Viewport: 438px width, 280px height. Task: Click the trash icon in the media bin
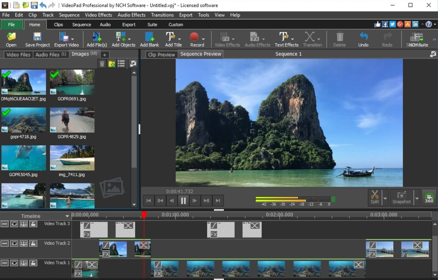[102, 64]
